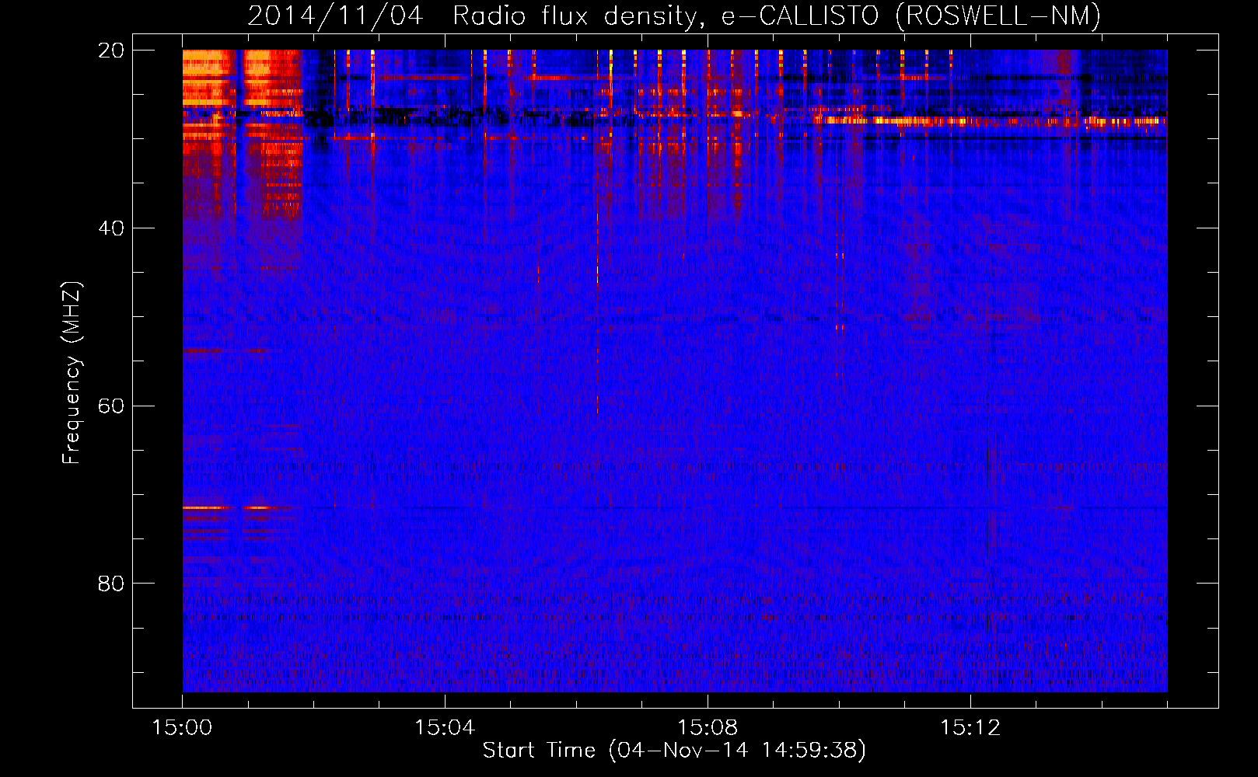
Task: Click the '15:12' time tick label
Action: pyautogui.click(x=970, y=727)
